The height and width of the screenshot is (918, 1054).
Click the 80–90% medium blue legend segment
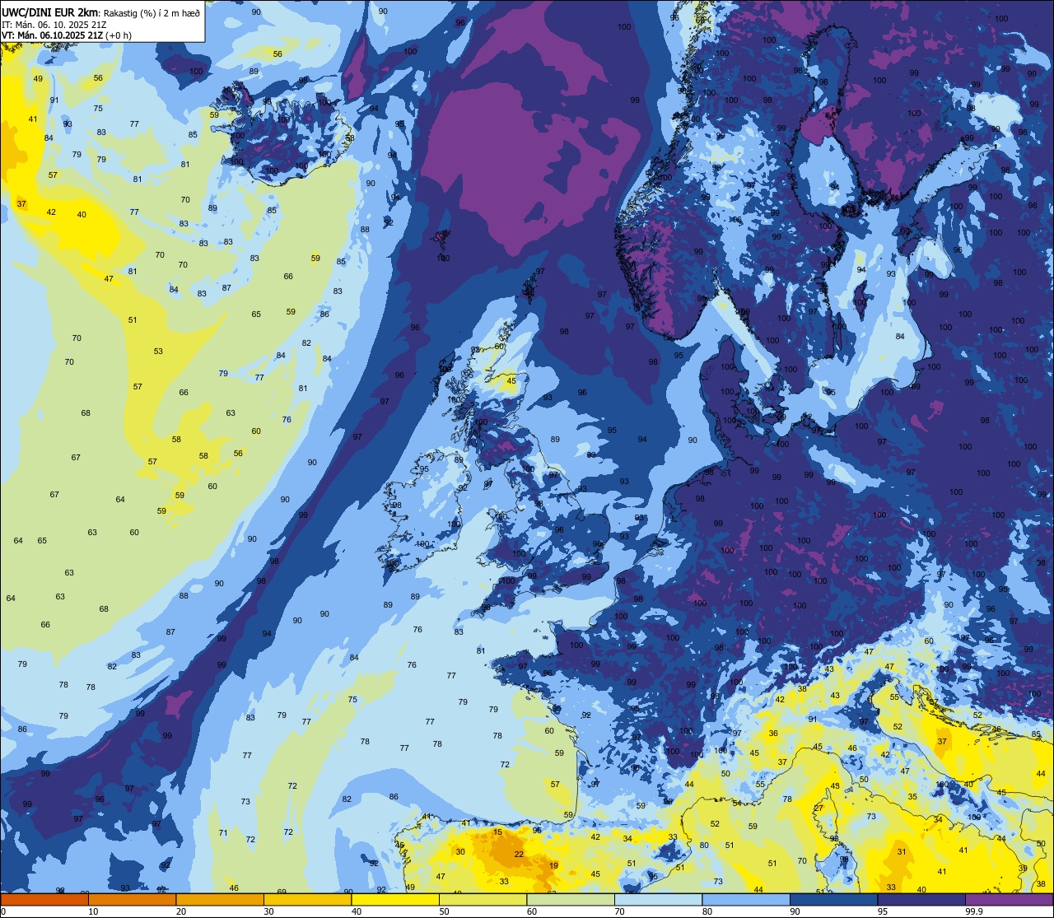746,899
